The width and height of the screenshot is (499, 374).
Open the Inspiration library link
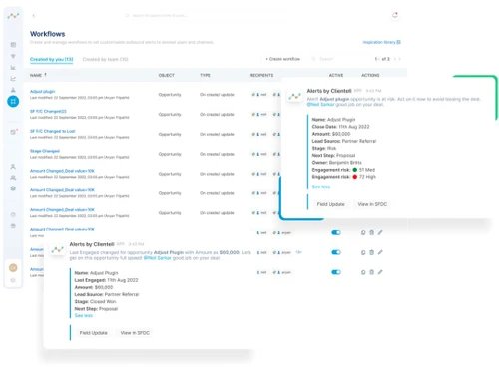pyautogui.click(x=381, y=42)
